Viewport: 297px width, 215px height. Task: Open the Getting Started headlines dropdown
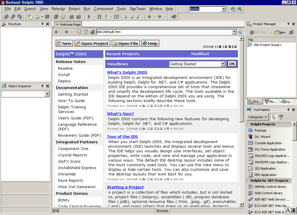click(223, 64)
